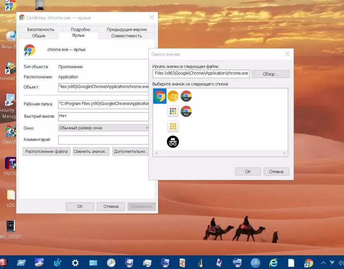Click the Рабочая папка field

[103, 104]
